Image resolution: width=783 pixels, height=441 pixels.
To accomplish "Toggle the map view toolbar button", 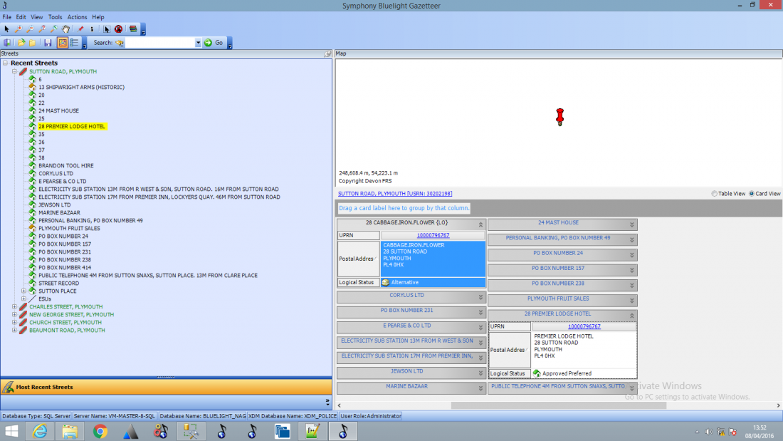I will click(63, 43).
